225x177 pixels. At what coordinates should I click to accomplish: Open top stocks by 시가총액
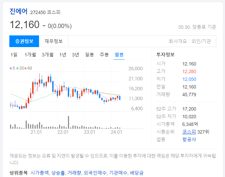point(40,173)
